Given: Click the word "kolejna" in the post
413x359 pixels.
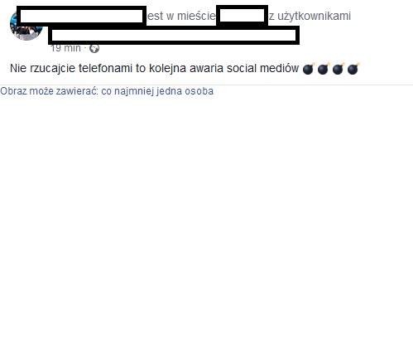Looking at the screenshot, I should (167, 68).
